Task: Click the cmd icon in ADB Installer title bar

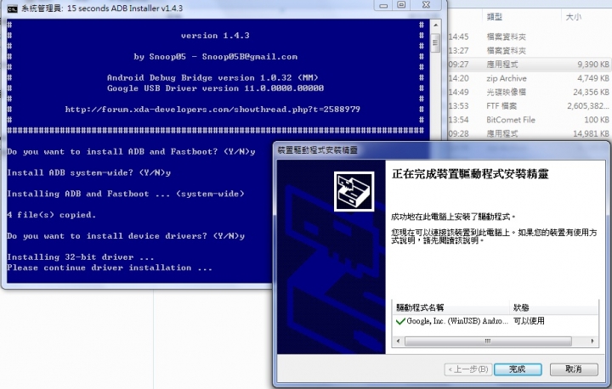Action: pyautogui.click(x=13, y=8)
